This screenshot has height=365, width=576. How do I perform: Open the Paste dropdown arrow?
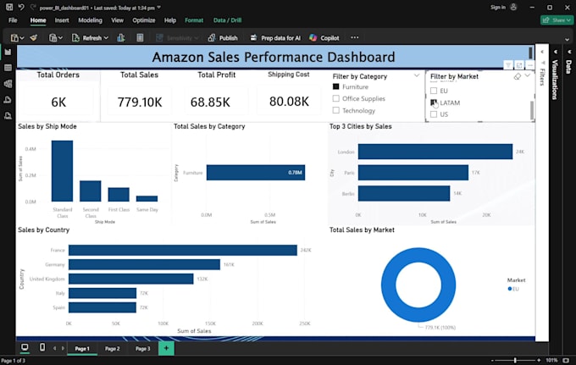[x=22, y=38]
